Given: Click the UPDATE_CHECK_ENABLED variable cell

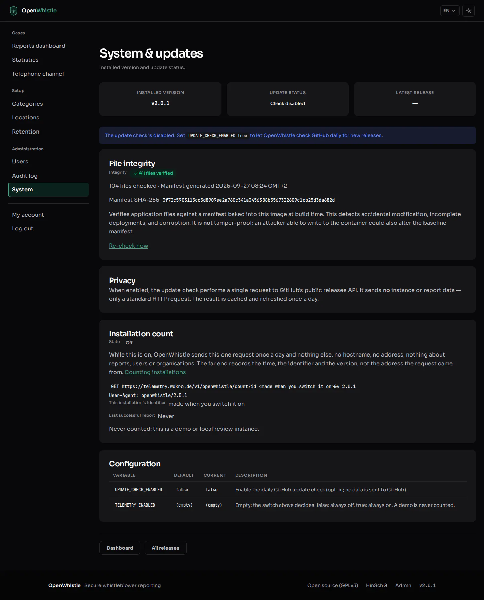Looking at the screenshot, I should tap(138, 490).
